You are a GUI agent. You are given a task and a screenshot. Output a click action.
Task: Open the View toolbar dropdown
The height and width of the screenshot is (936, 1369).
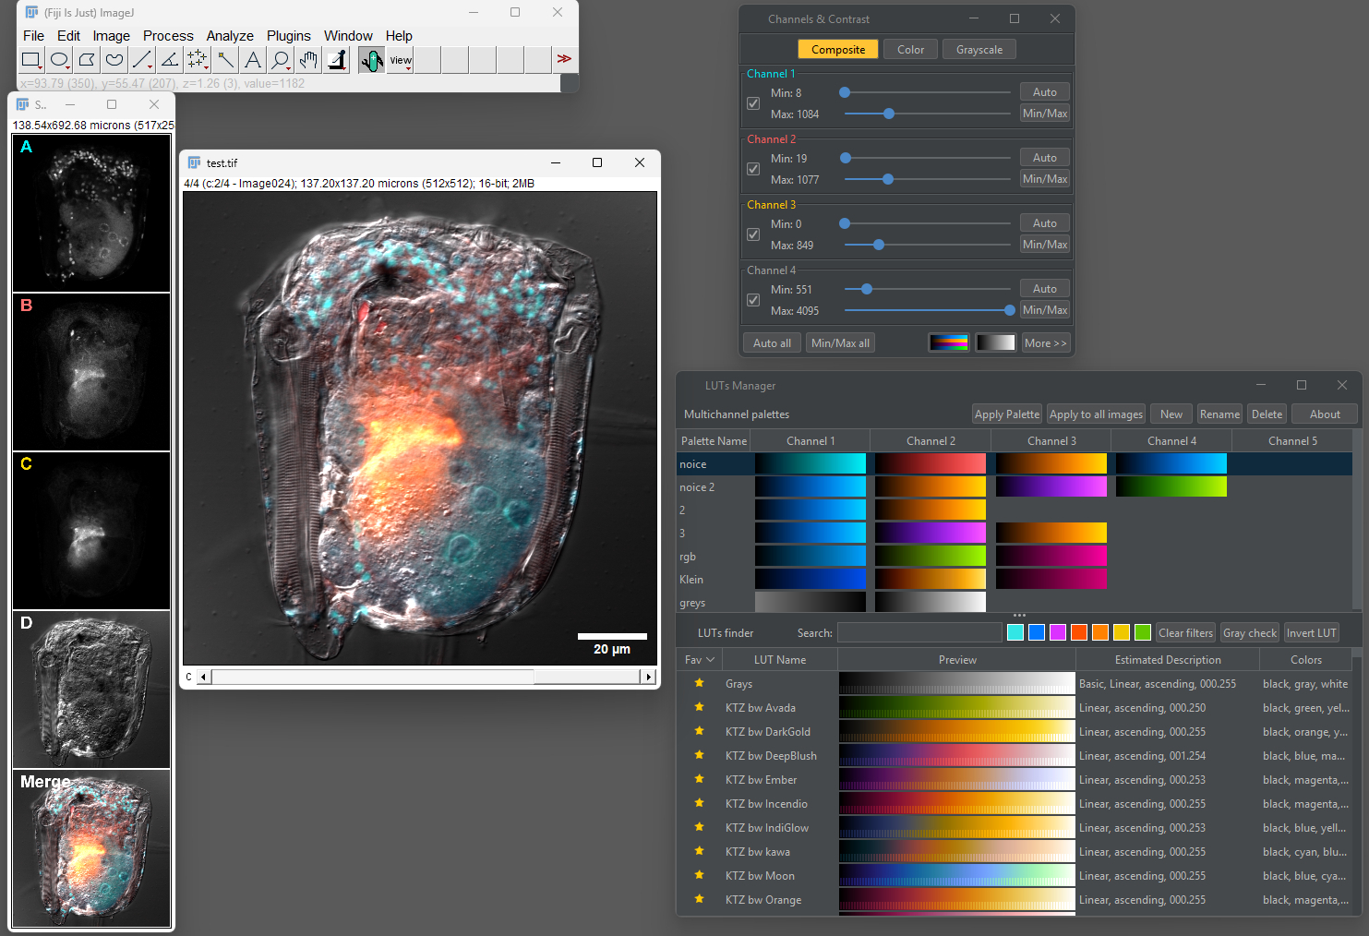(400, 60)
